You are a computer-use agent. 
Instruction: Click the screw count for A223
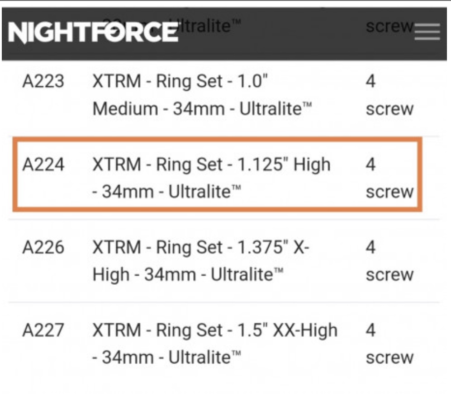[x=389, y=95]
